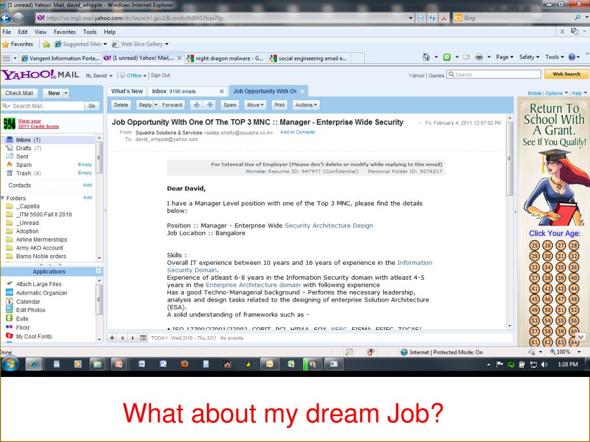Open the Army AKO Account folder

39,248
